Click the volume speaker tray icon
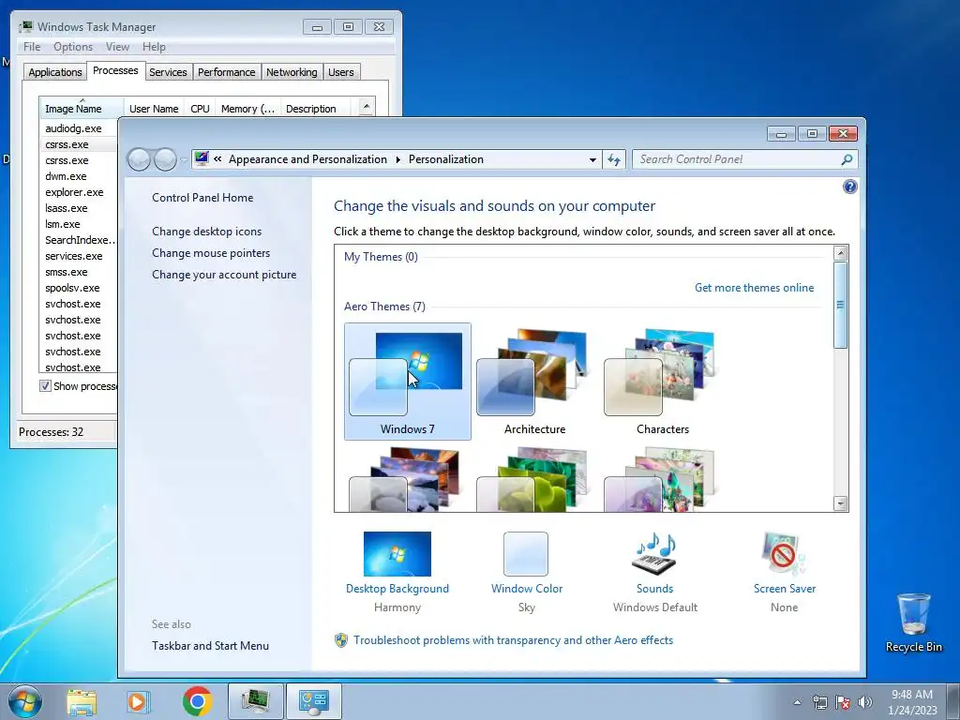Screen dimensions: 960x720 (864, 702)
